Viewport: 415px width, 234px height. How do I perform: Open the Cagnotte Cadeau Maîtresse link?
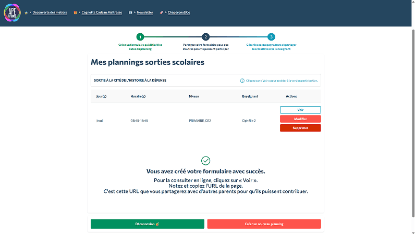click(x=102, y=12)
